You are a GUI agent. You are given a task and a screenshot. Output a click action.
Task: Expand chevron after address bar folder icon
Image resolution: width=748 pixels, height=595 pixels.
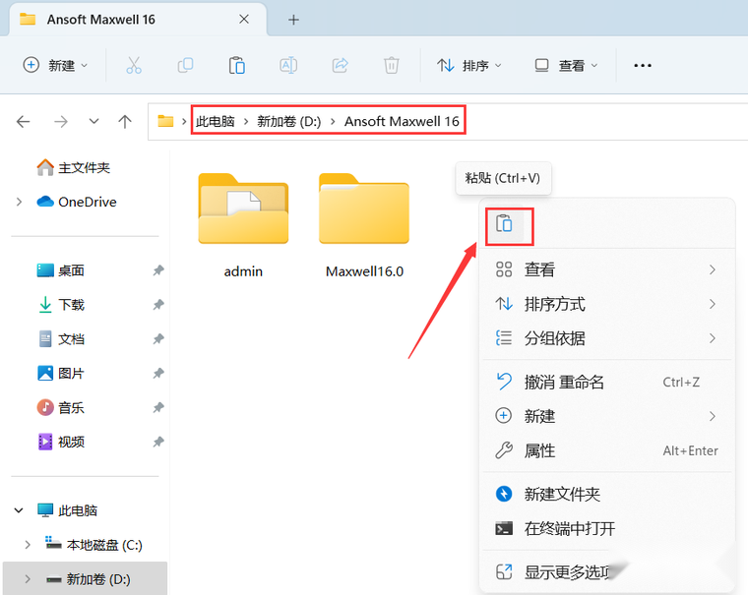pos(184,122)
